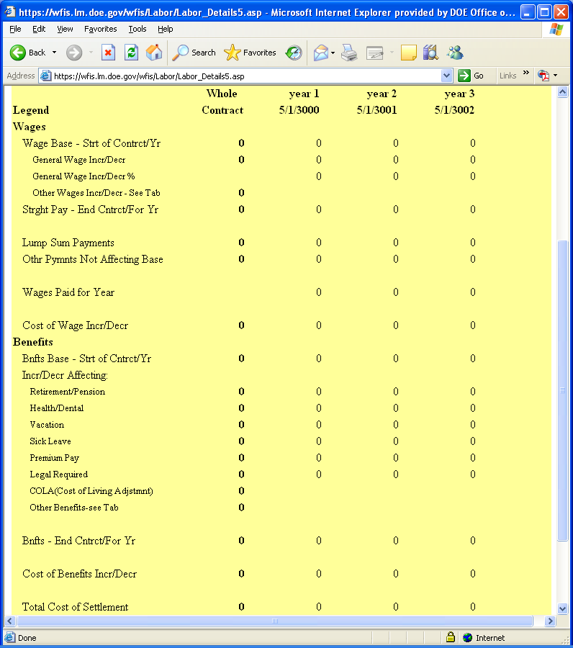Screen dimensions: 573x648
Task: Click the 'Health/Dental' row label
Action: (x=57, y=408)
